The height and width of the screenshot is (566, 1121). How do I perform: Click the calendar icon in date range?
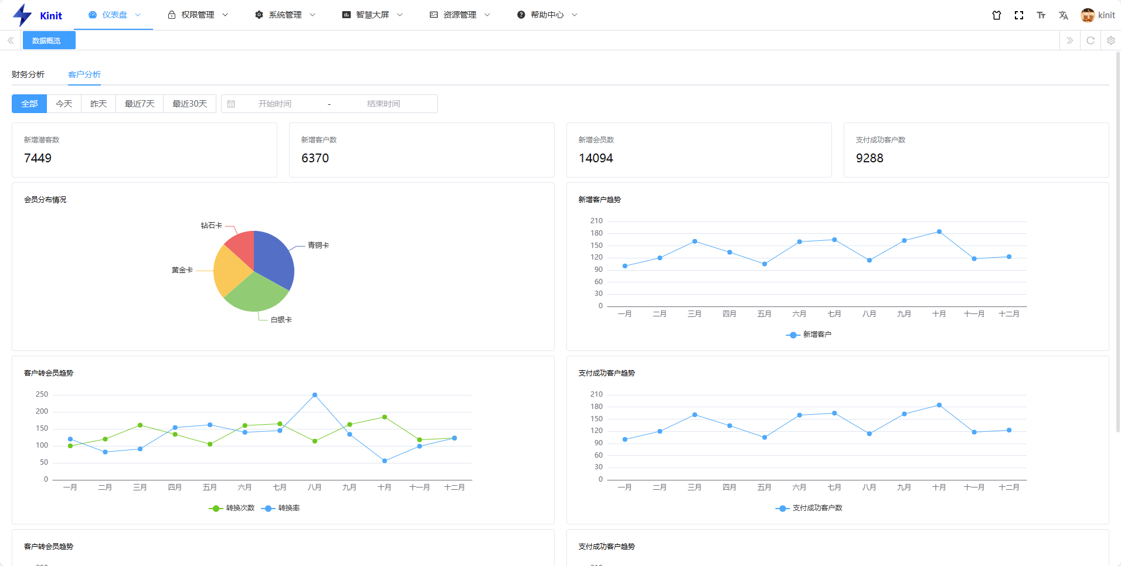(231, 104)
